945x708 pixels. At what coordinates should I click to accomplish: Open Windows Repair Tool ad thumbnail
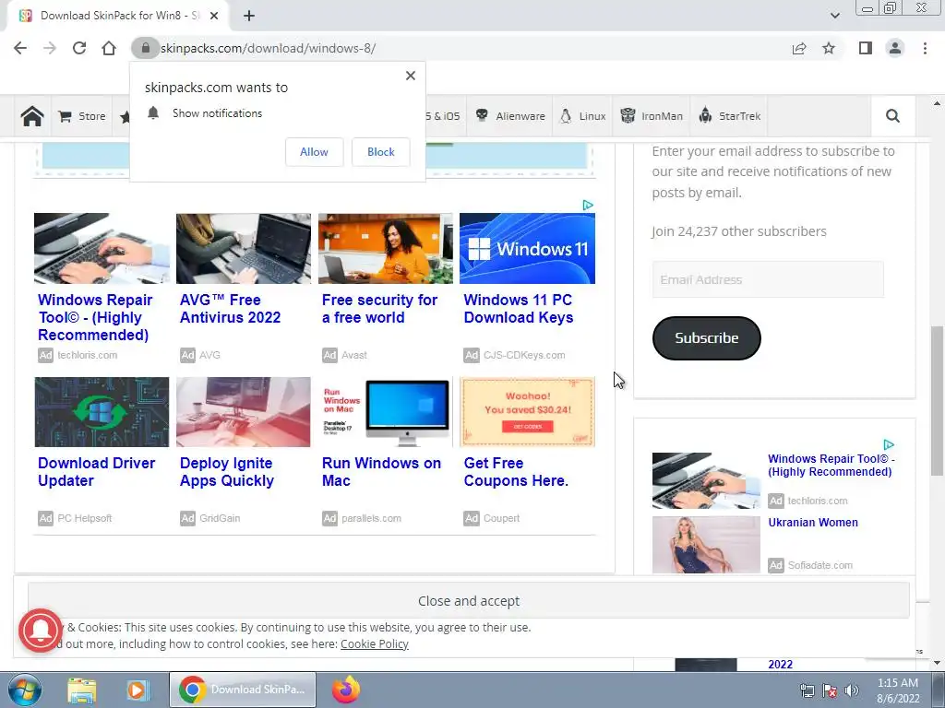[102, 248]
